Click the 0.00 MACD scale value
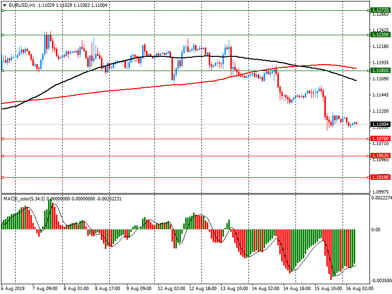 click(x=376, y=229)
